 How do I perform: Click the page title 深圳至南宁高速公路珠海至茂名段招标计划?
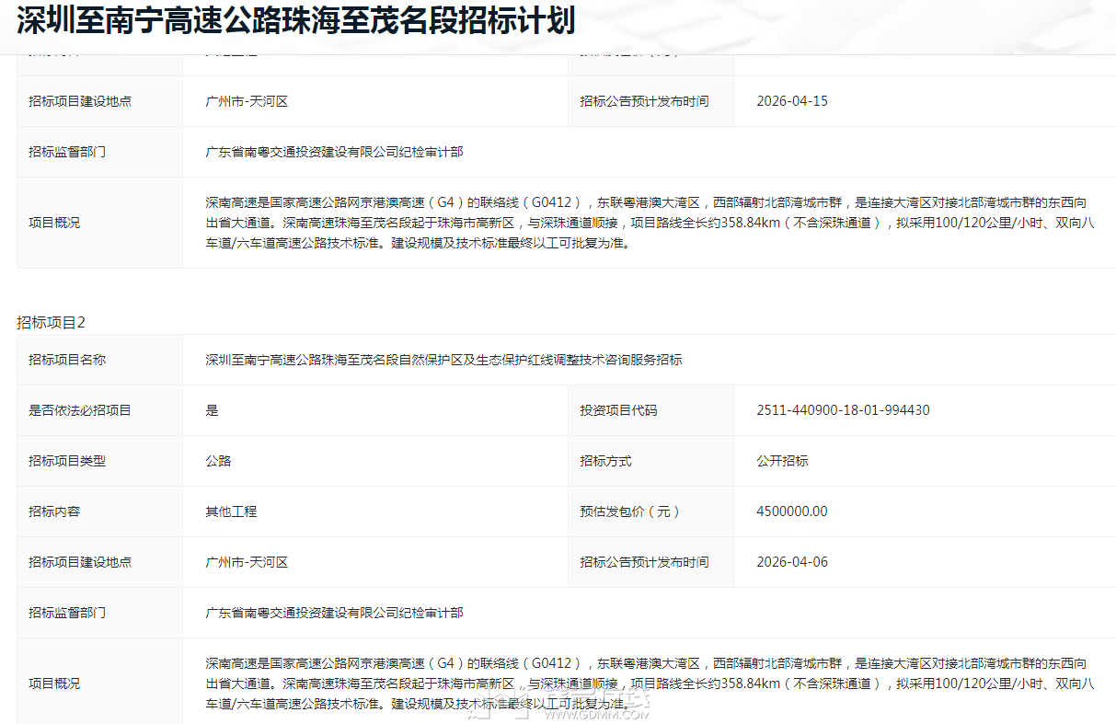[x=296, y=20]
